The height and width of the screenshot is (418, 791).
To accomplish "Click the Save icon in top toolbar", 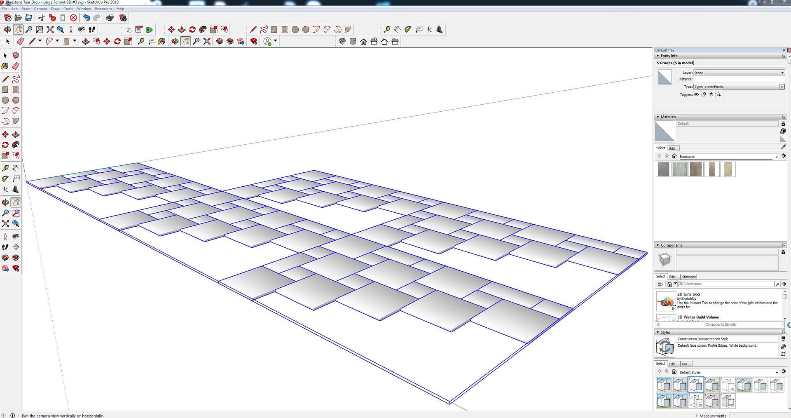I will pos(28,18).
